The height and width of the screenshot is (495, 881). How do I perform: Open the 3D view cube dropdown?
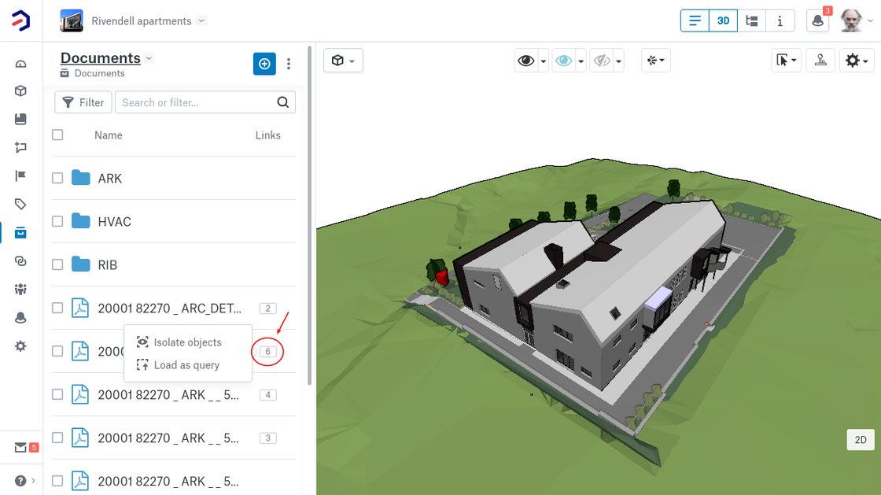343,61
